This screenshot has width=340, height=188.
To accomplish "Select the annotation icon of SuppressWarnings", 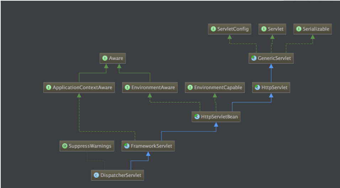I will click(x=65, y=146).
